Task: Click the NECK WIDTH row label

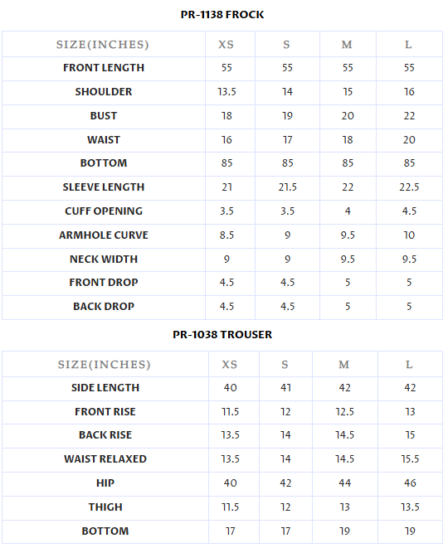Action: 104,259
